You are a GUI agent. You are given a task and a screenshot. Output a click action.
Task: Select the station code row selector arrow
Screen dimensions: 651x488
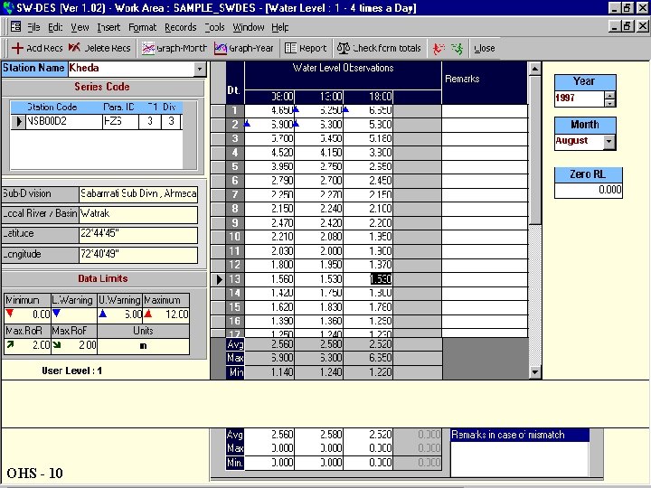click(18, 122)
